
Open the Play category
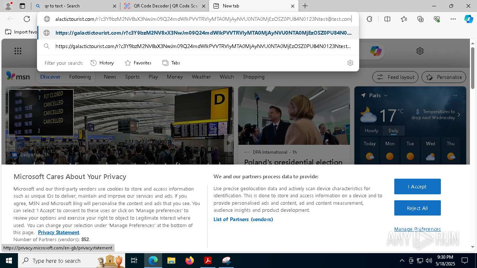[x=153, y=77]
